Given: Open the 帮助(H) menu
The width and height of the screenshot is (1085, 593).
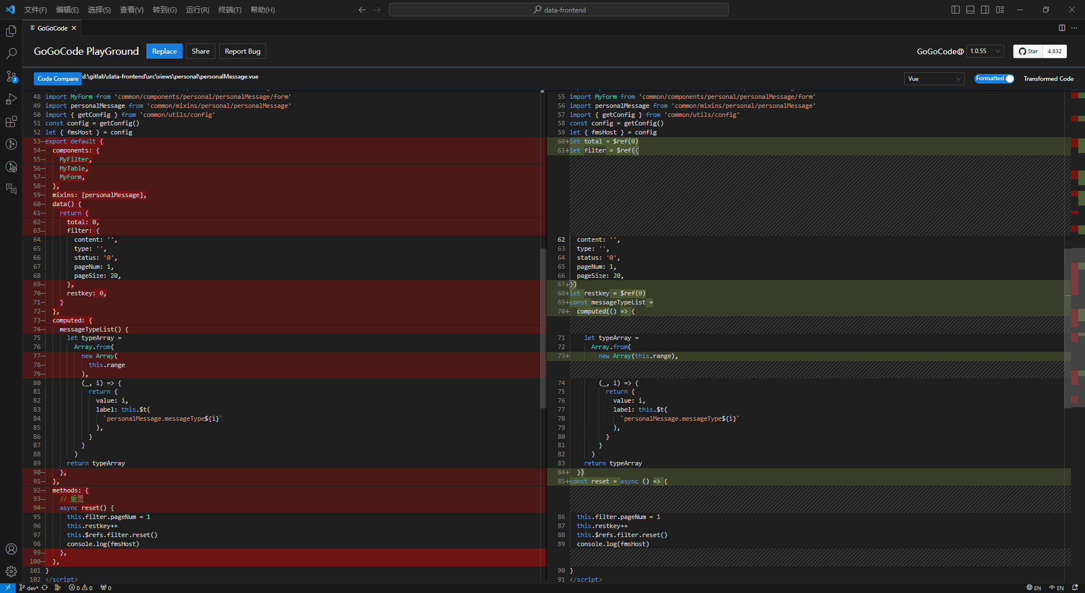Looking at the screenshot, I should [263, 10].
